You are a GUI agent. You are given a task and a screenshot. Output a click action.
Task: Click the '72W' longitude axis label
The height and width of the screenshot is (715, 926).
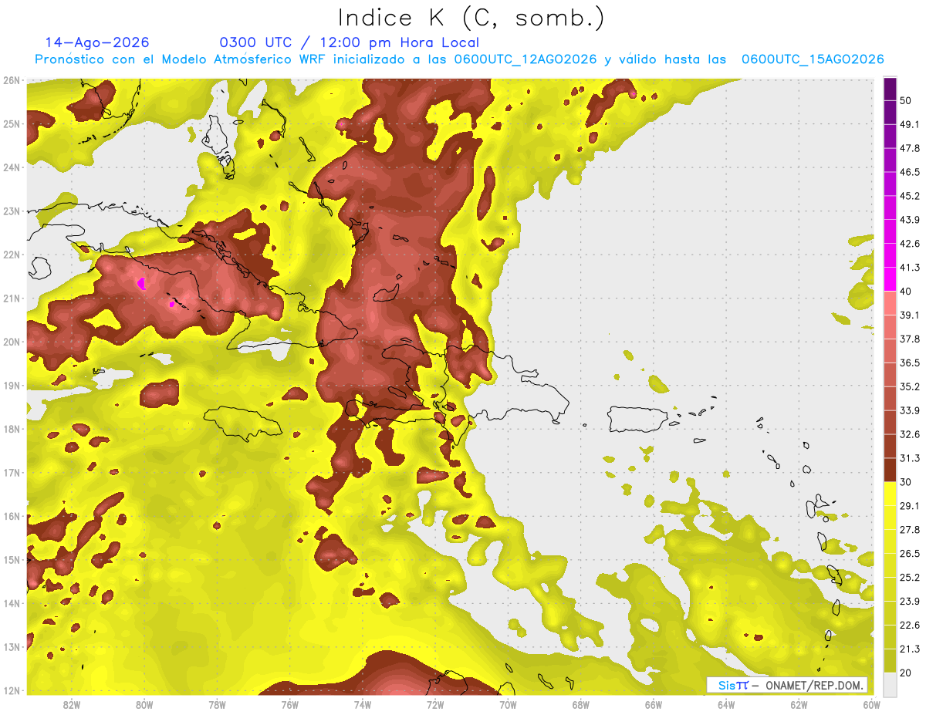coord(435,705)
